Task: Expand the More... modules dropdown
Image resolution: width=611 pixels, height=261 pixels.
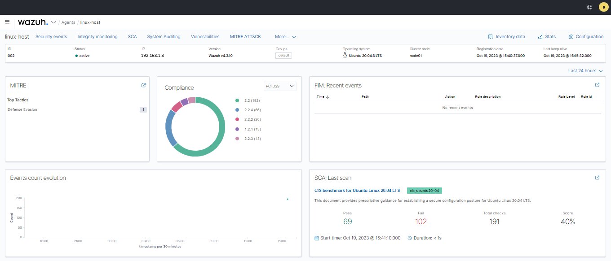Action: point(285,37)
